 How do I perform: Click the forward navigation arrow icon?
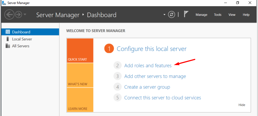tap(19, 15)
